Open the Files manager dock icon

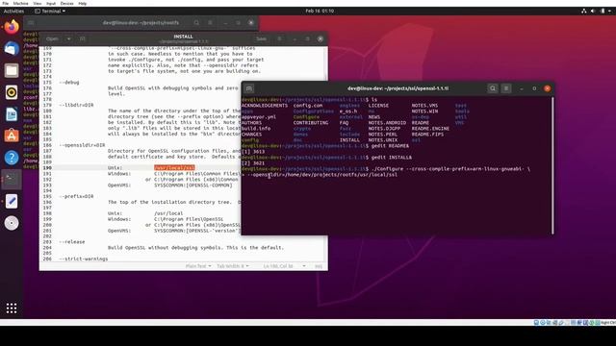[x=12, y=70]
